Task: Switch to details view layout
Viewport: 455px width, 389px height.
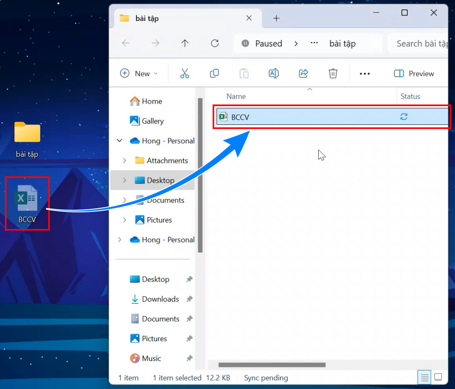Action: click(425, 377)
